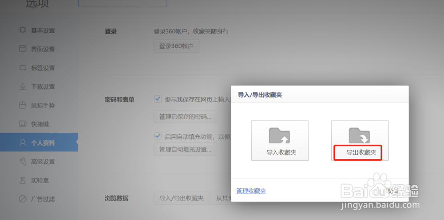This screenshot has width=444, height=220.
Task: Click the 从其他 import button under 浏览数据
Action: coord(221,198)
